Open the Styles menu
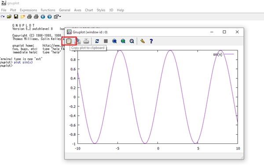 pyautogui.click(x=101, y=10)
